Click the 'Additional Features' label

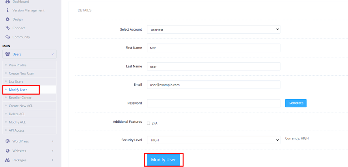[x=127, y=122]
